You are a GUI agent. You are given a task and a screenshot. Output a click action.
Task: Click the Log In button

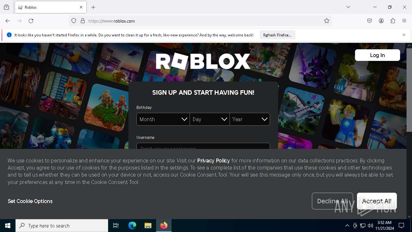pos(377,55)
